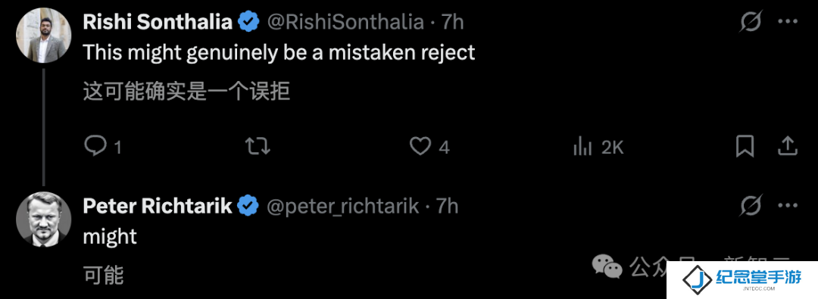
Task: Open Grok icon on Rishi's tweet
Action: (751, 22)
